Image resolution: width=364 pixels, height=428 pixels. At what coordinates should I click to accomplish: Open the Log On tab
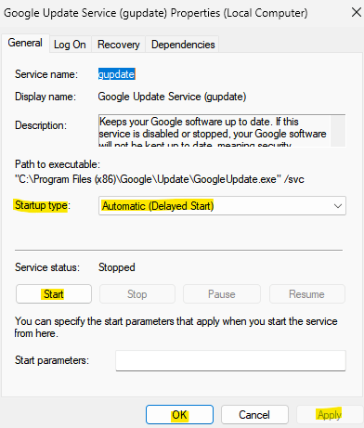pos(70,45)
